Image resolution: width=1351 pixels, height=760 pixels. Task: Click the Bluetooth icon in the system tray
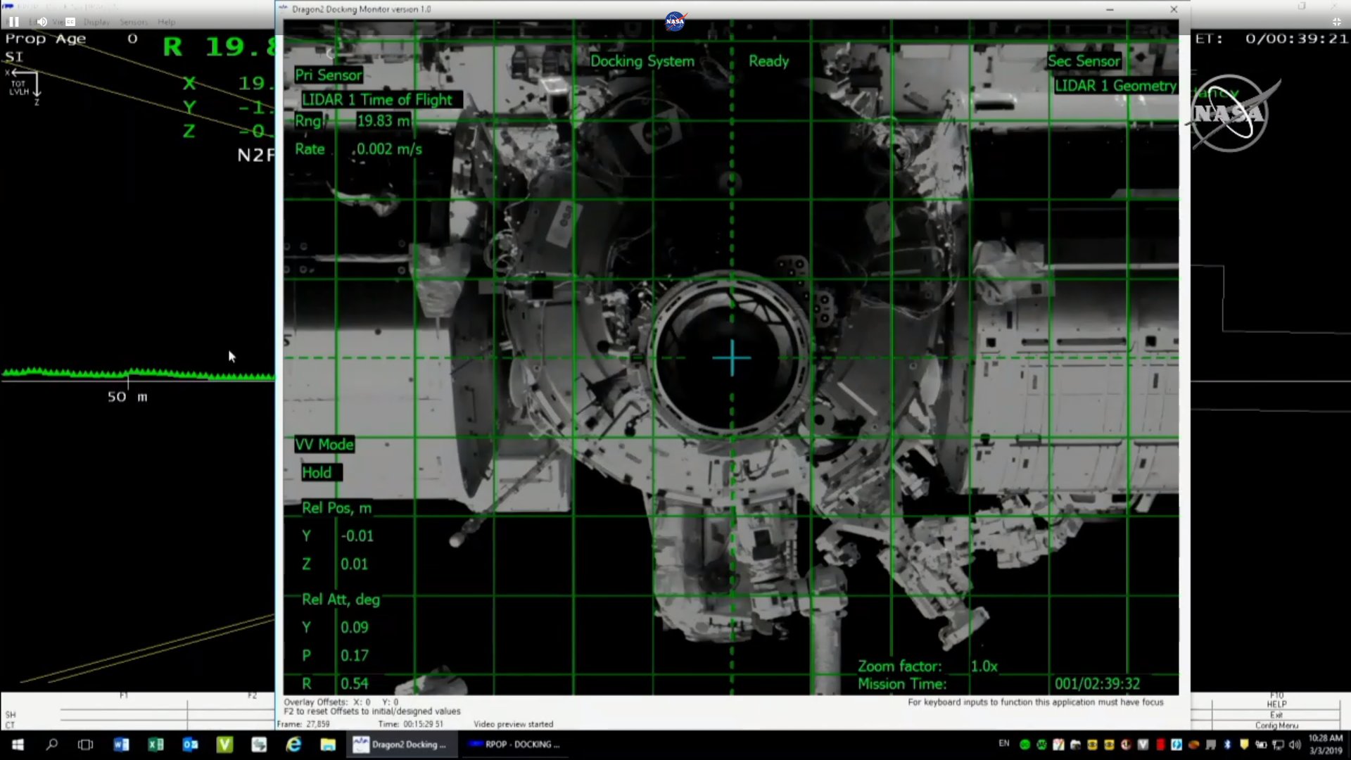click(1227, 745)
